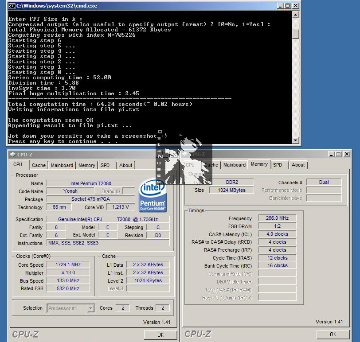Minimize the cmd.exe window

click(280, 6)
